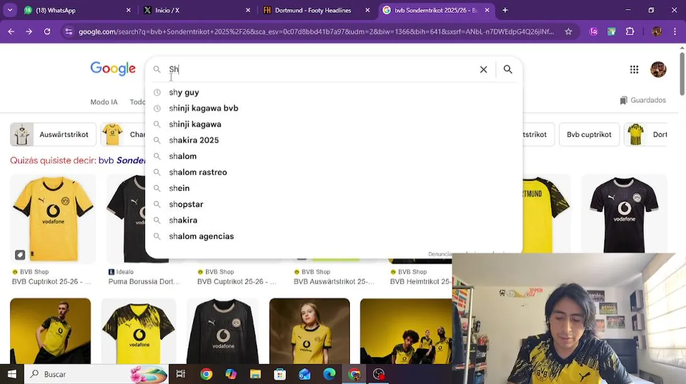View site information icon in address bar
686x384 pixels.
coord(68,31)
